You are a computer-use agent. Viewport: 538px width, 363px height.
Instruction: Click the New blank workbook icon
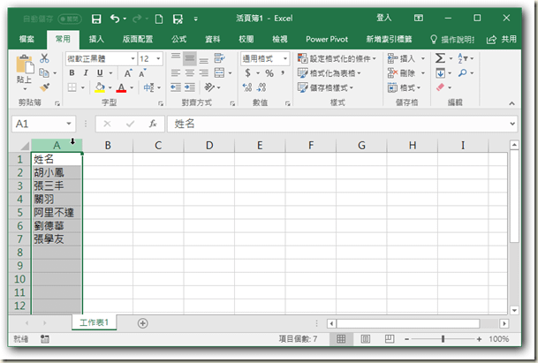[x=159, y=19]
